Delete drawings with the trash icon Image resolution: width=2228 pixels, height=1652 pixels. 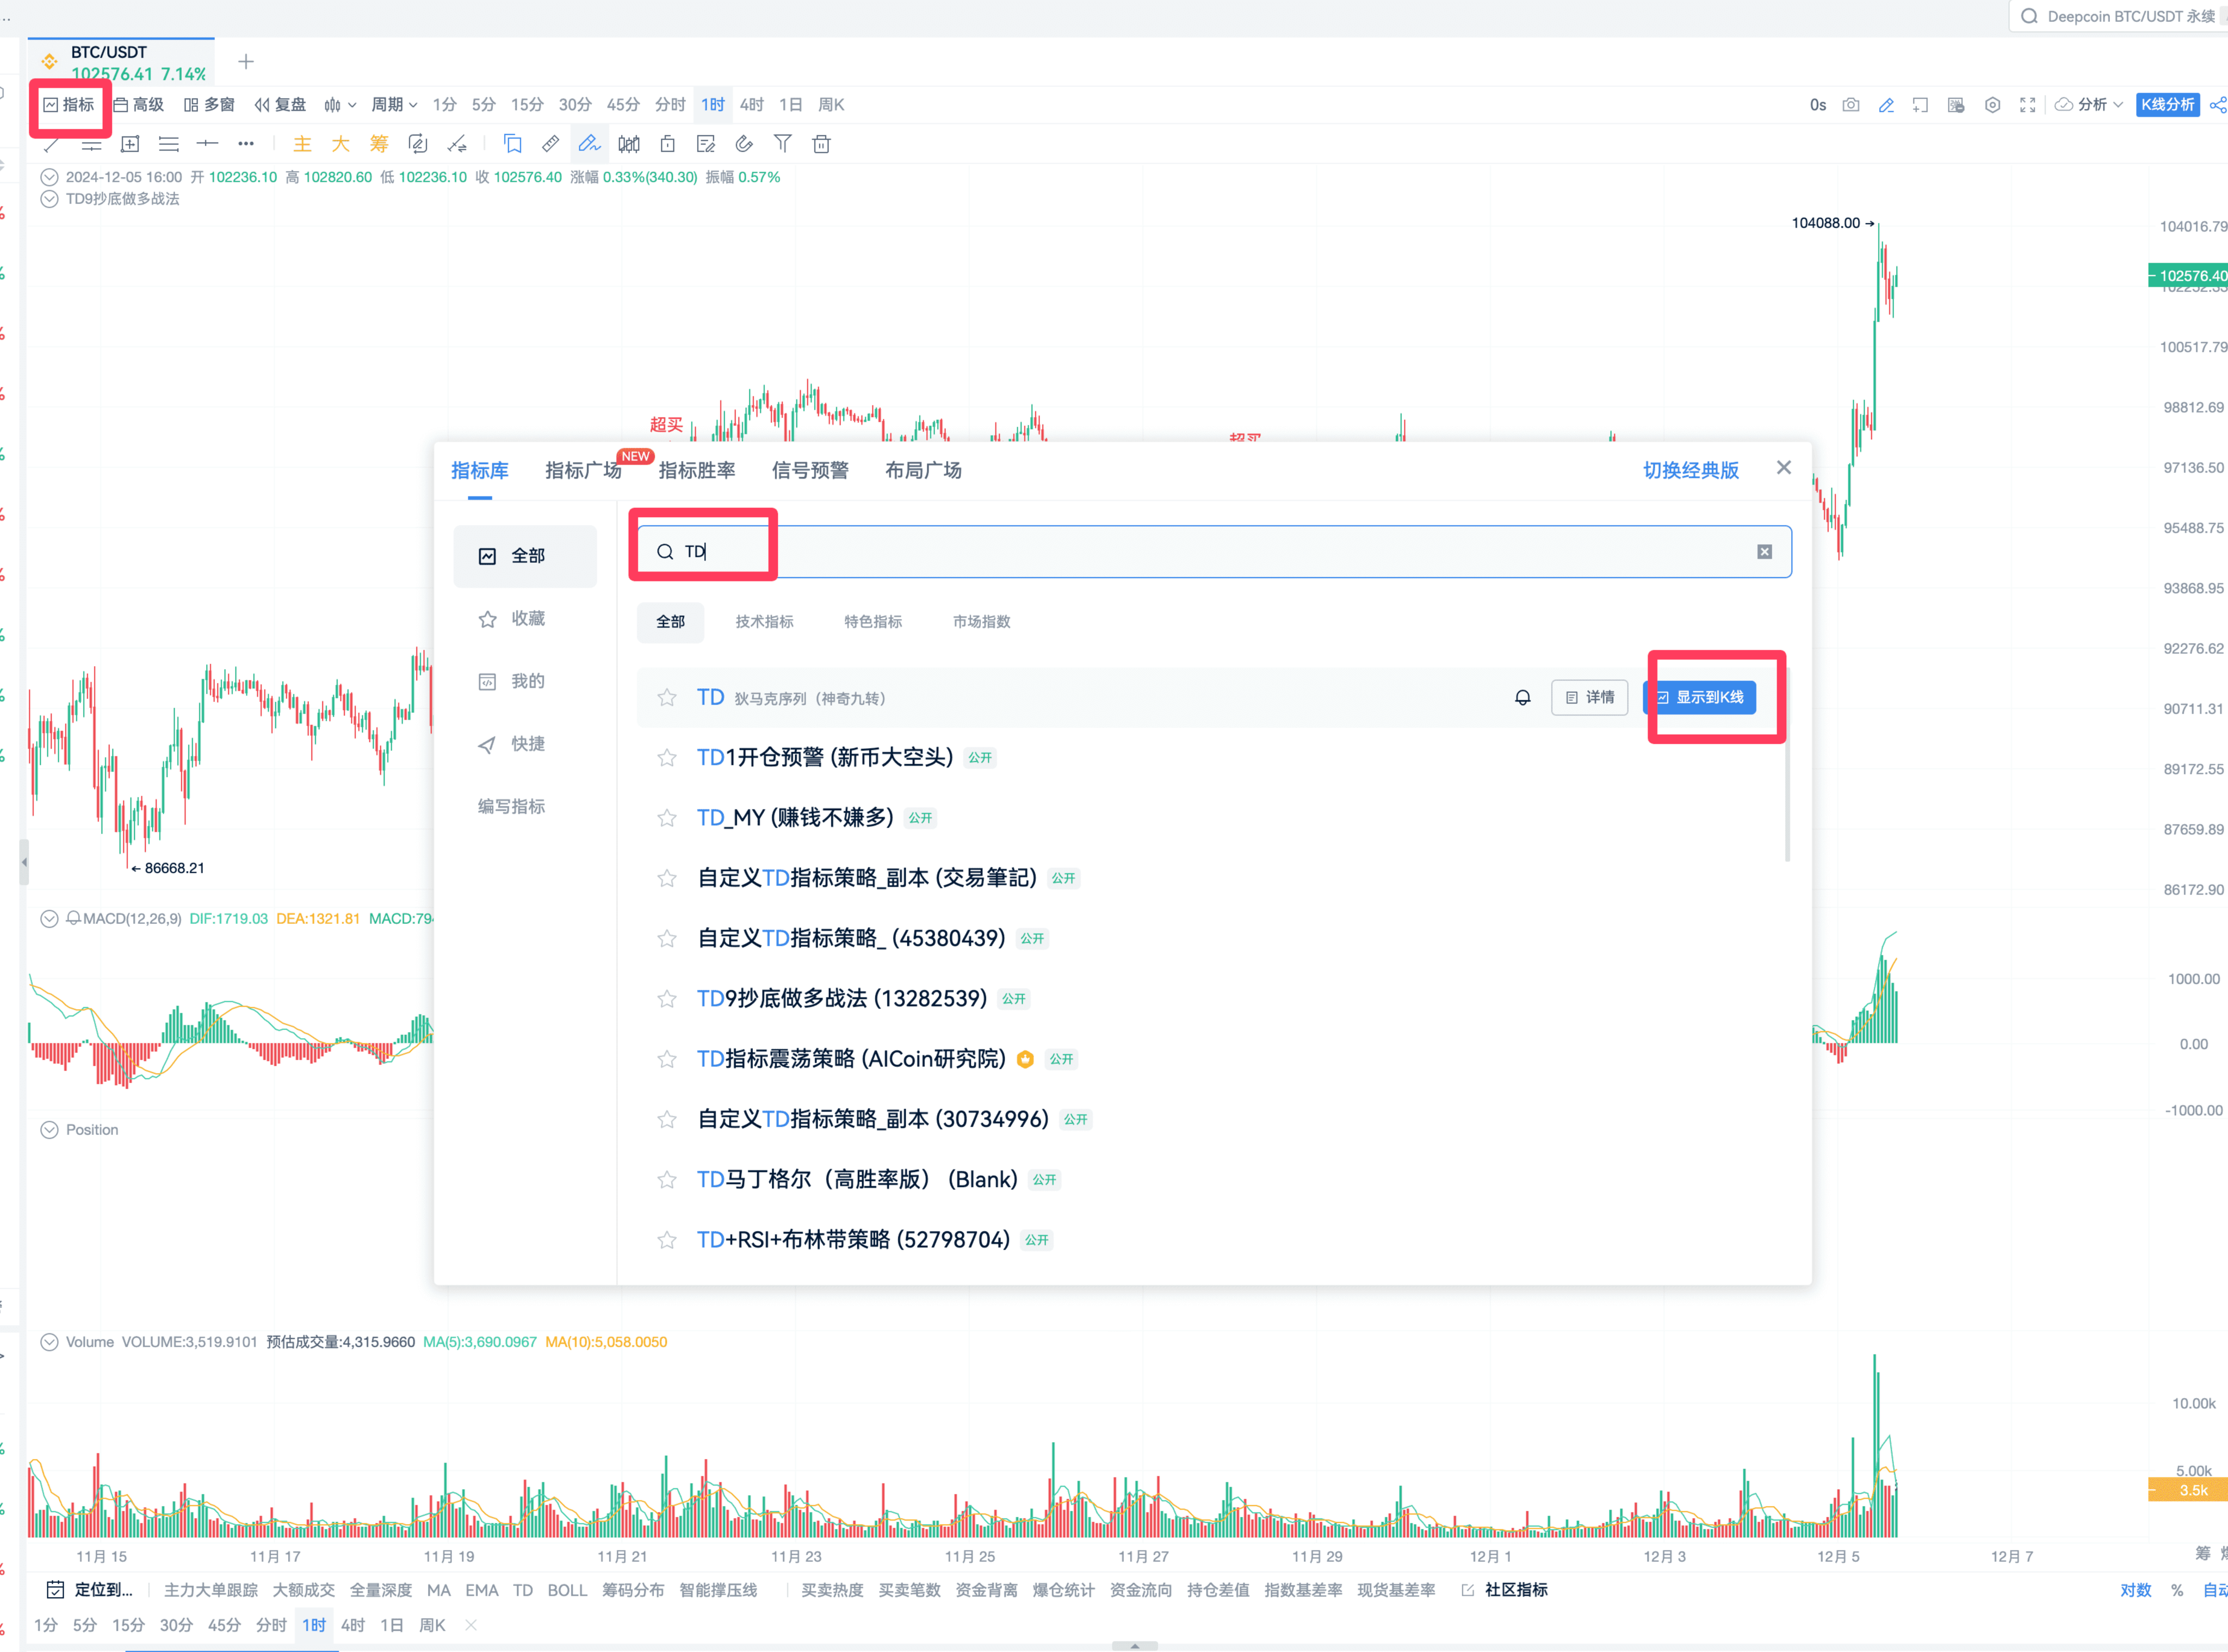(821, 144)
